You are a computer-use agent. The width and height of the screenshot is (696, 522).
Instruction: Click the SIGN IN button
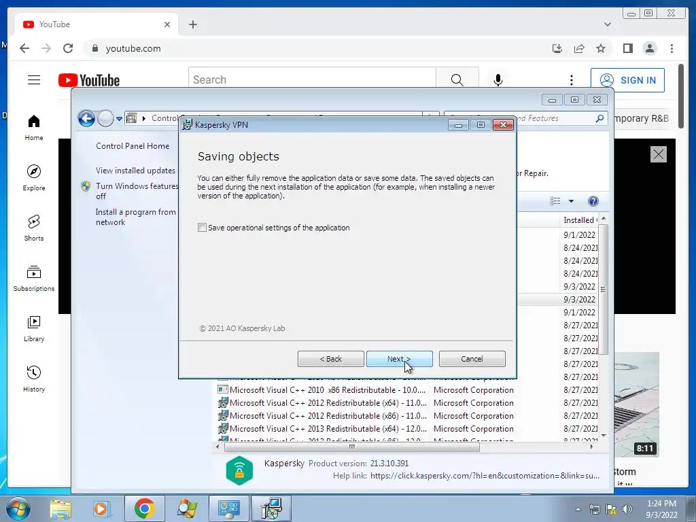tap(627, 80)
